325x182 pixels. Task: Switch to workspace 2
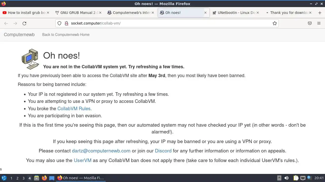[x=17, y=178]
